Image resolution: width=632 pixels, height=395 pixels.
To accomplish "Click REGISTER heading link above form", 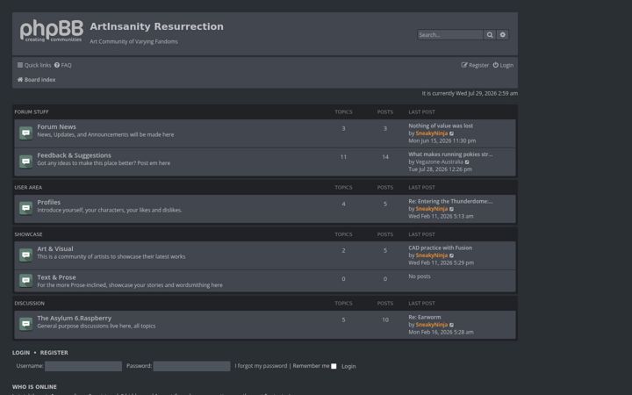I will pos(54,353).
